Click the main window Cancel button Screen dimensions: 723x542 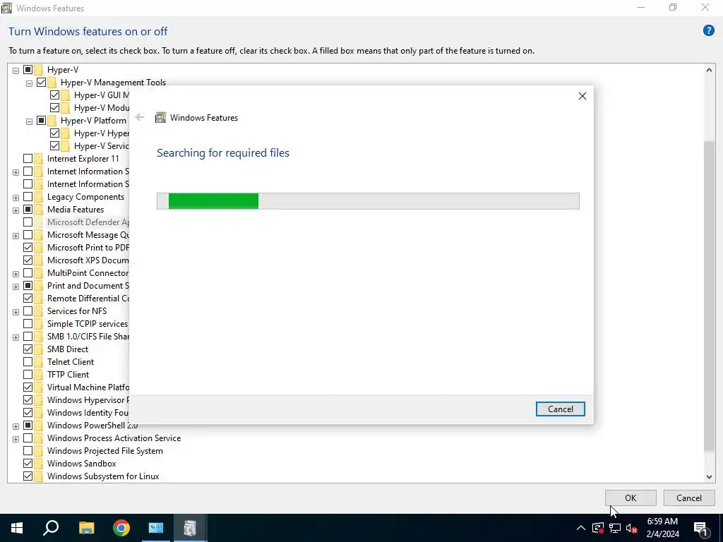[689, 498]
